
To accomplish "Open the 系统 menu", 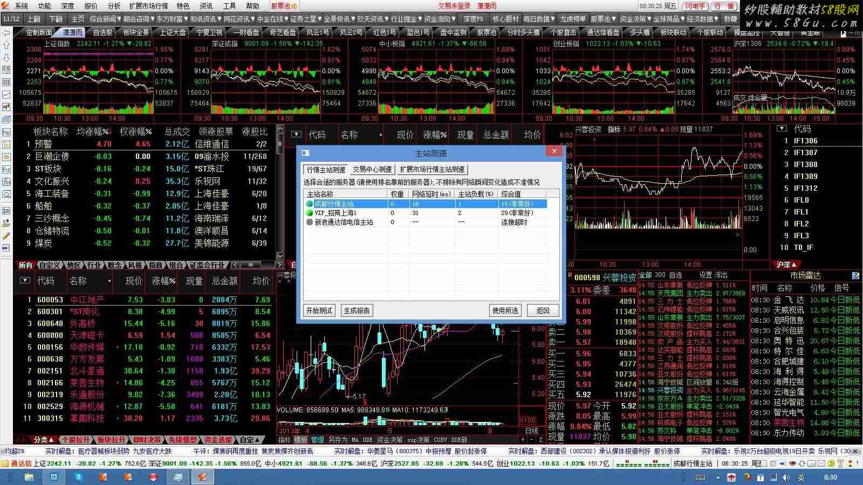I will tap(22, 6).
